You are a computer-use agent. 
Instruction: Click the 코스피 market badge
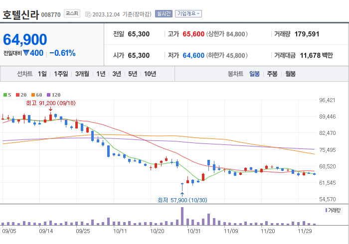click(x=72, y=13)
